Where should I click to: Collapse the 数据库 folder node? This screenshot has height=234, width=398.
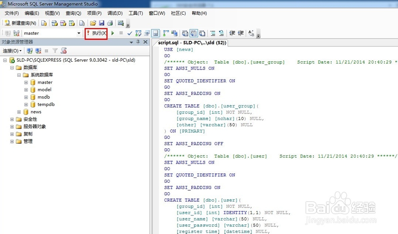point(12,68)
